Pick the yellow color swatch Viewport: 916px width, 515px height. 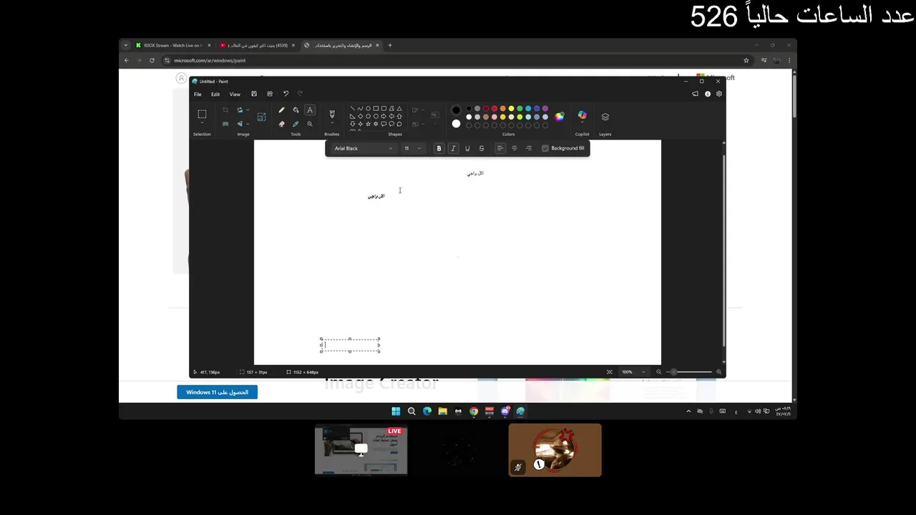coord(511,109)
